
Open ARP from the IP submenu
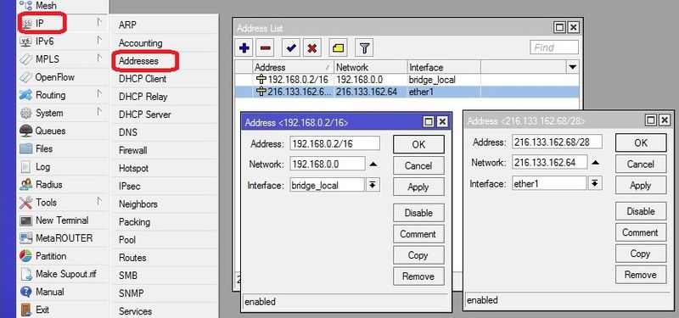127,25
